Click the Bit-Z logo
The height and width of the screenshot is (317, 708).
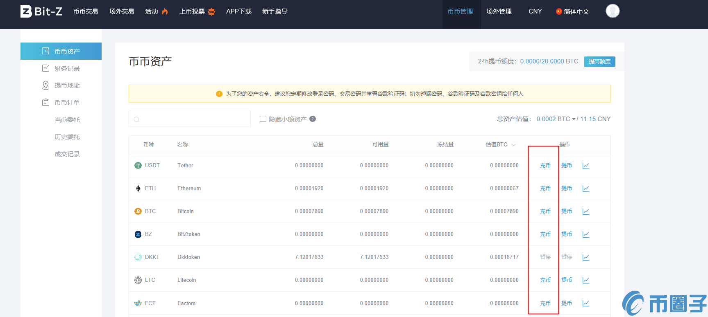click(41, 11)
